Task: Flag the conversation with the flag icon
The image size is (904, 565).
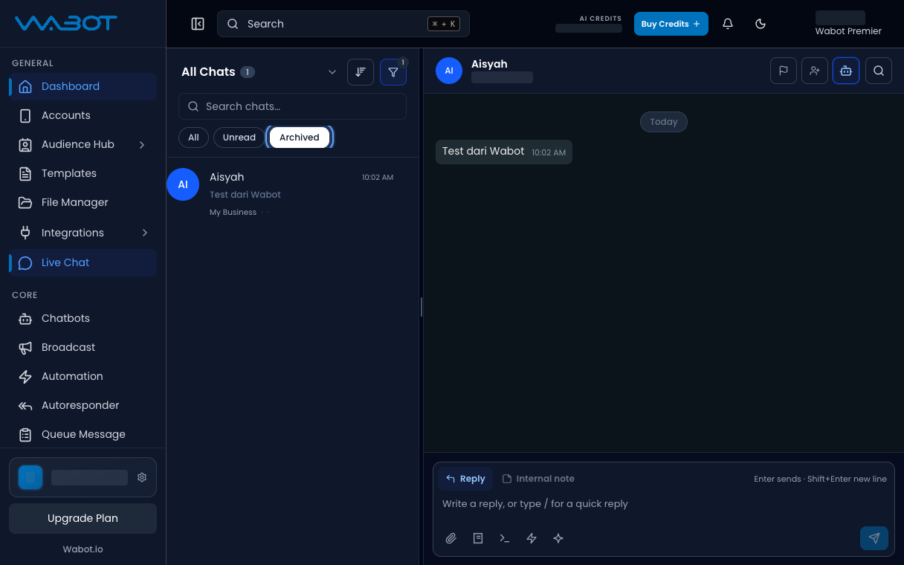Action: pyautogui.click(x=784, y=71)
